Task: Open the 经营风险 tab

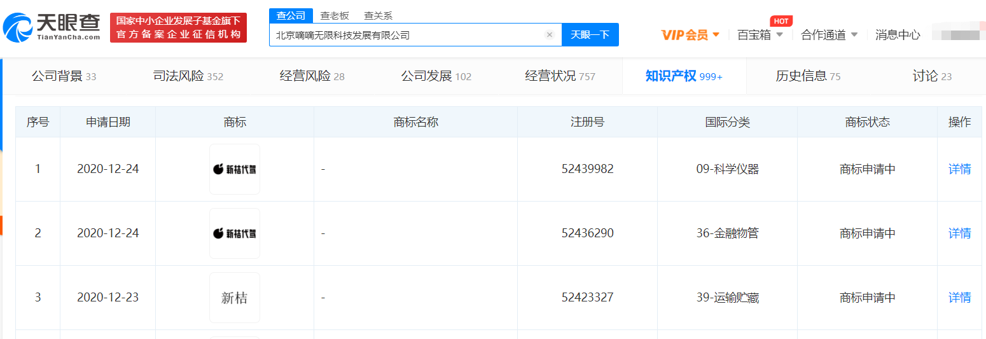Action: point(312,76)
